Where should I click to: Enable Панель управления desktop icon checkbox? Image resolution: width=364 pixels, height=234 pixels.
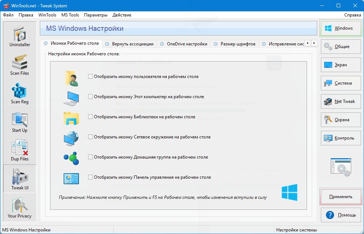(x=90, y=177)
